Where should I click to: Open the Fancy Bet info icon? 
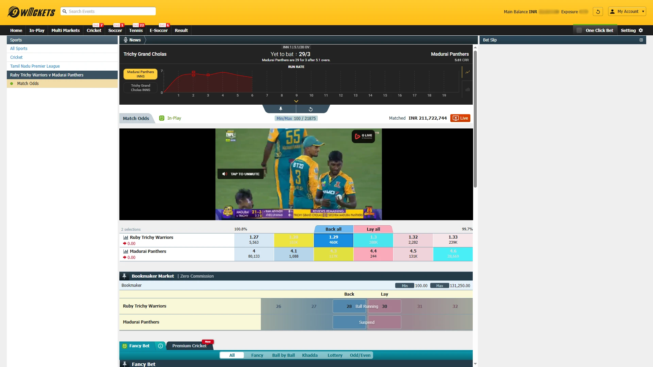point(160,346)
